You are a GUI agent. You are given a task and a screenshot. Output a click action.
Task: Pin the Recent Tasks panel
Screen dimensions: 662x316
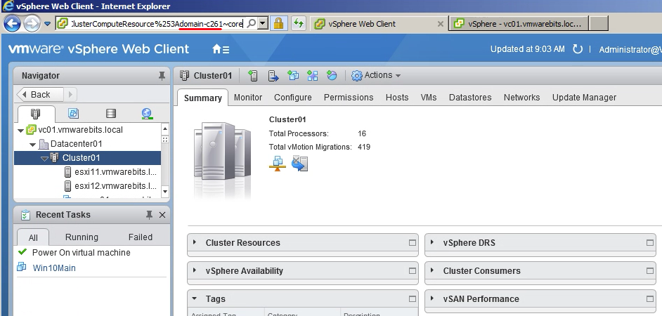[x=149, y=215]
